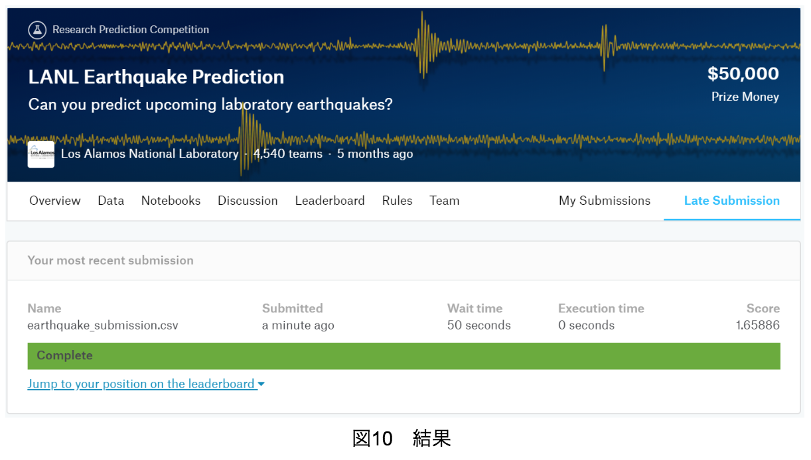Select the Team tab
811x460 pixels.
pyautogui.click(x=444, y=201)
